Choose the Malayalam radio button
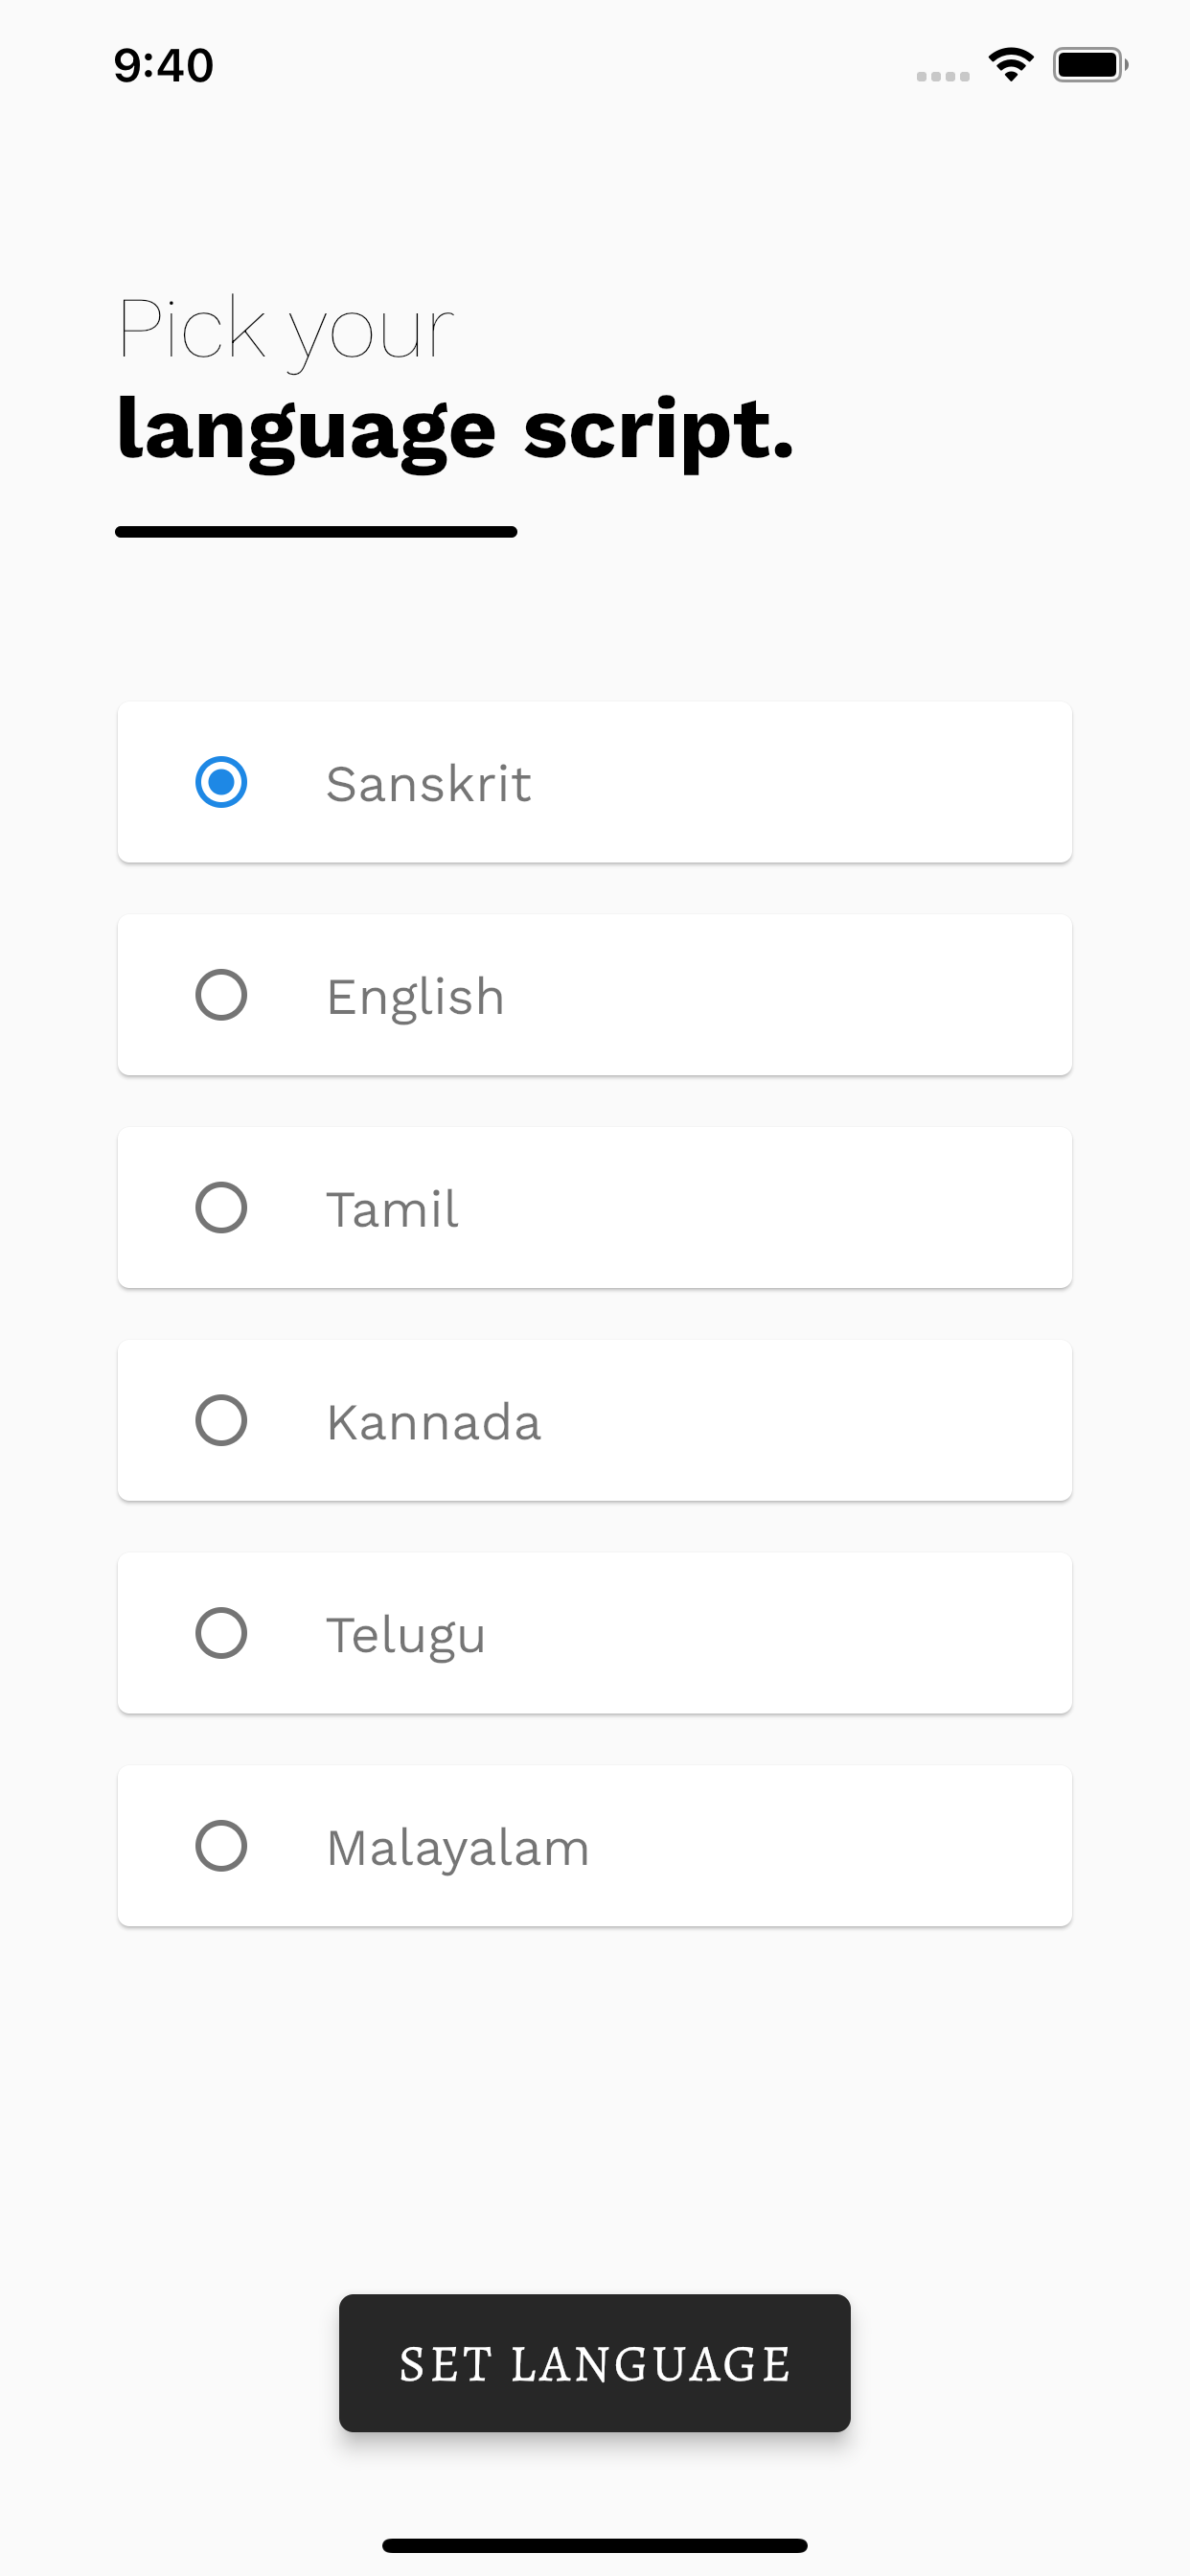Viewport: 1190px width, 2576px height. (221, 1846)
